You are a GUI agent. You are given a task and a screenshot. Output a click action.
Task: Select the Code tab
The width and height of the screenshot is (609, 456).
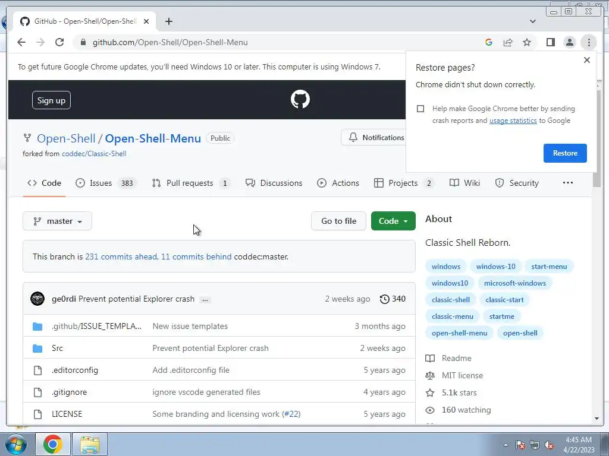pyautogui.click(x=44, y=183)
